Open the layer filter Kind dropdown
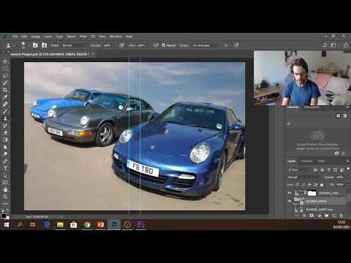 pos(299,169)
